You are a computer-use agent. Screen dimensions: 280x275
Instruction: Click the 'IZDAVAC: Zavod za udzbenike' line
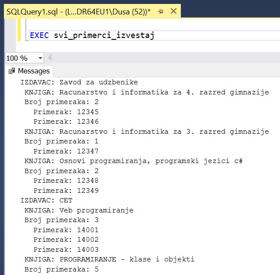click(x=79, y=82)
